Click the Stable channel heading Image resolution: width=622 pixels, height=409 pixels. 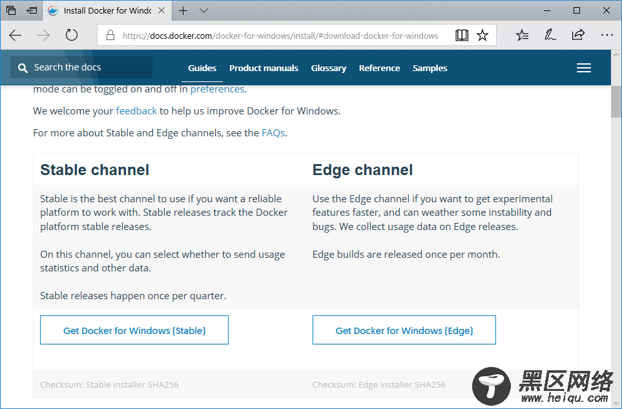click(94, 170)
